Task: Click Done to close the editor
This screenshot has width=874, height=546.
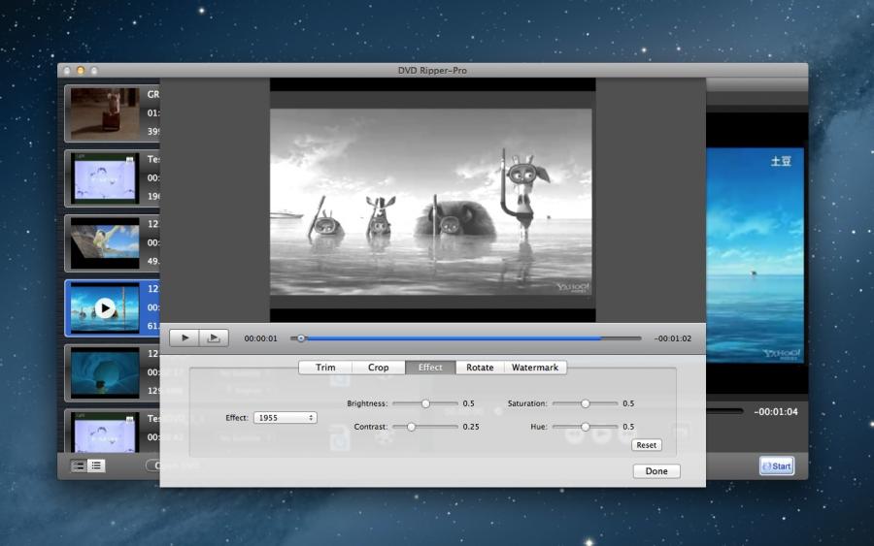Action: tap(656, 471)
